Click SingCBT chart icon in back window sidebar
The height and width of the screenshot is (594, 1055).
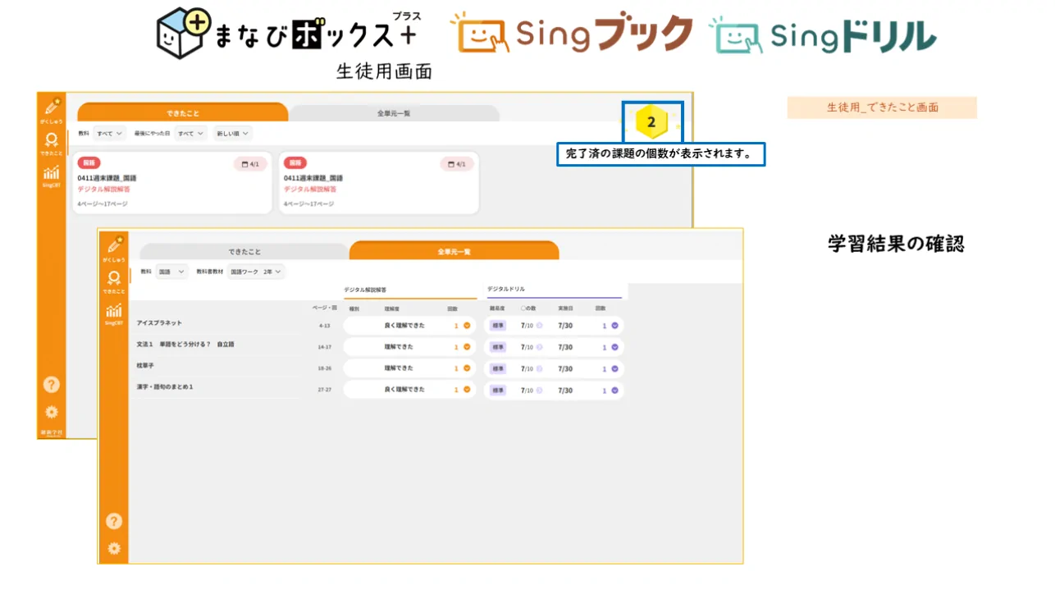tap(51, 173)
